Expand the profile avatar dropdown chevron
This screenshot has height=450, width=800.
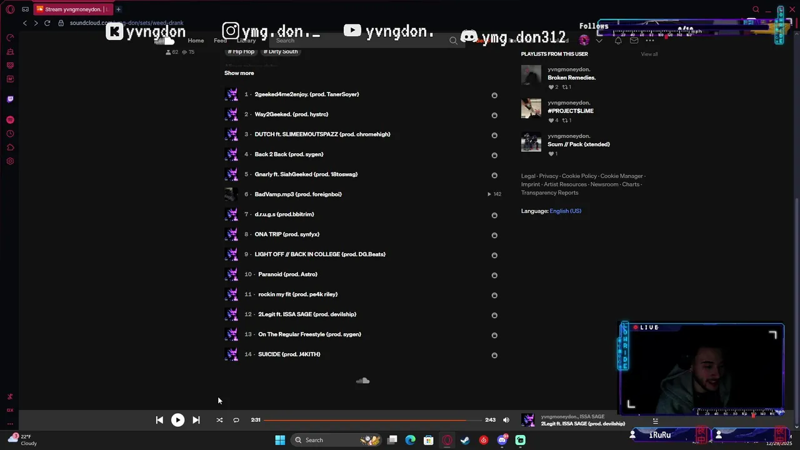(x=599, y=41)
